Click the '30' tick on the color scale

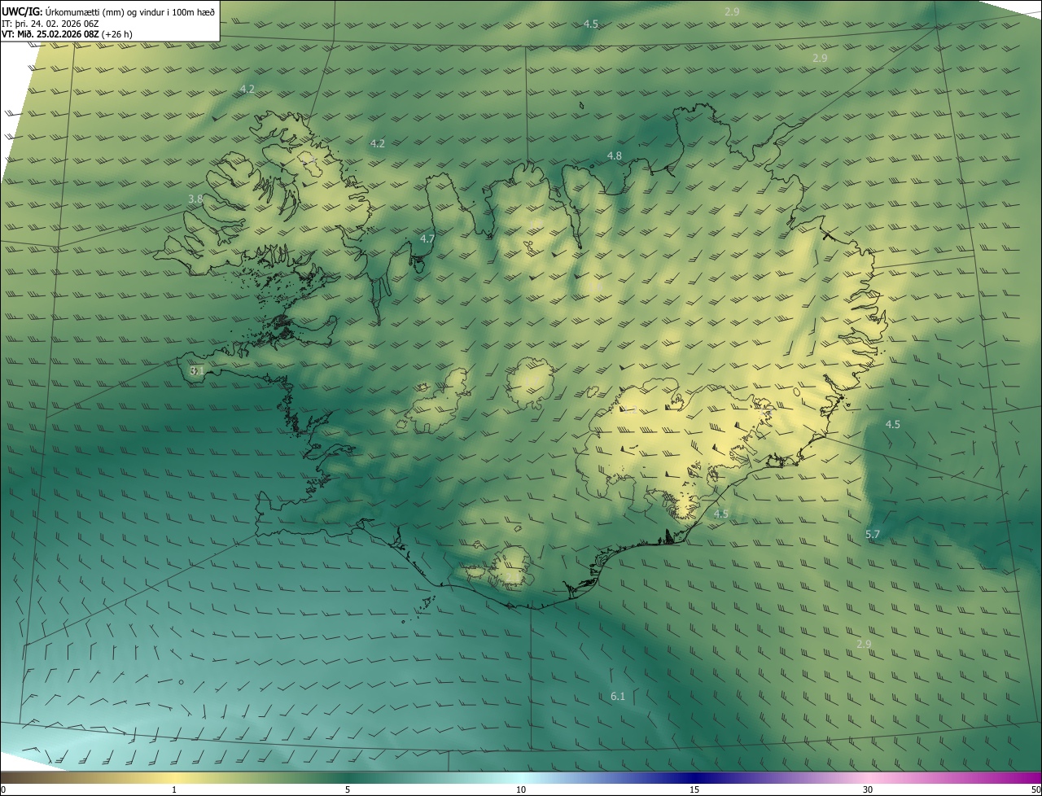[x=868, y=789]
